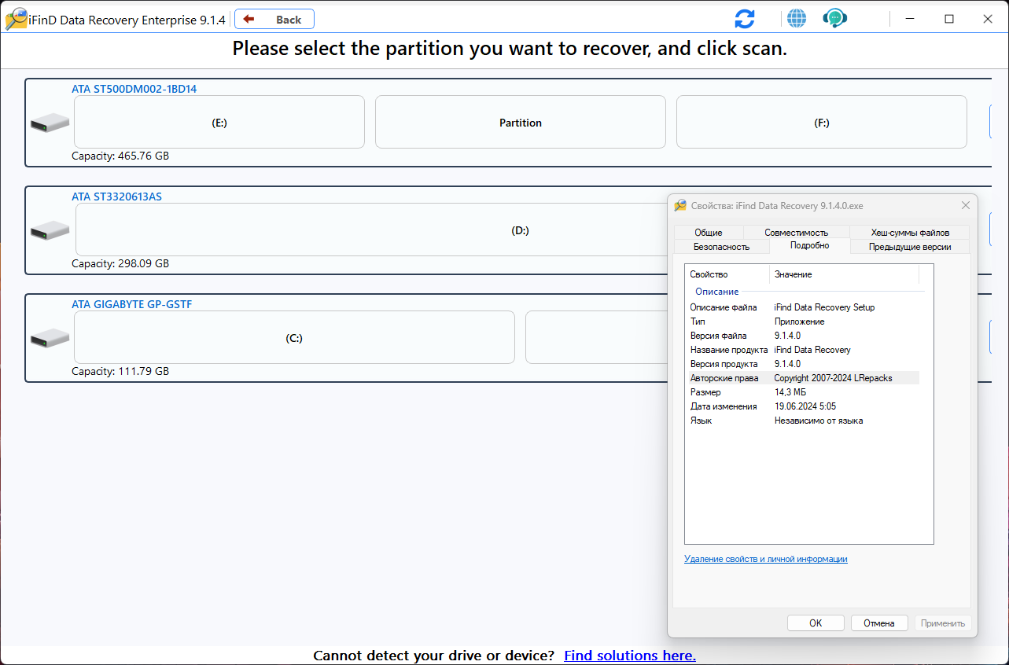Open the support chat headset icon
This screenshot has width=1009, height=665.
[x=834, y=18]
